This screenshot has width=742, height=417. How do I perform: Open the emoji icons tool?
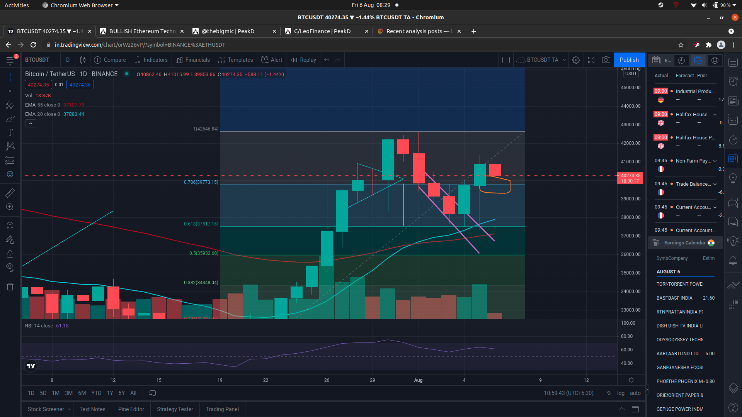pos(10,174)
